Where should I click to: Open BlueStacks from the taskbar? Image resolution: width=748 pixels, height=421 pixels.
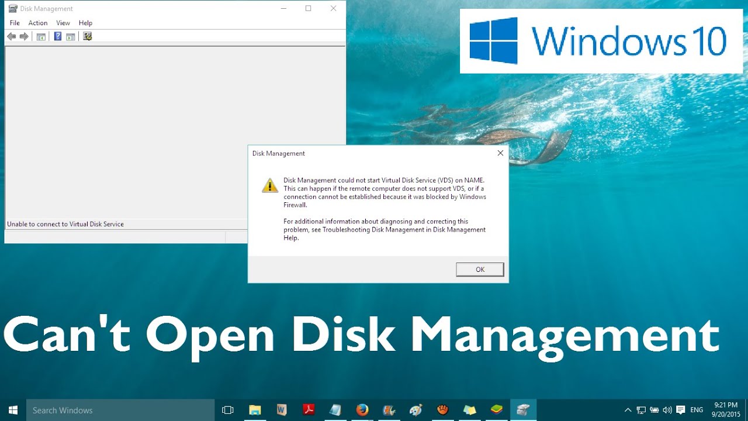click(x=497, y=410)
